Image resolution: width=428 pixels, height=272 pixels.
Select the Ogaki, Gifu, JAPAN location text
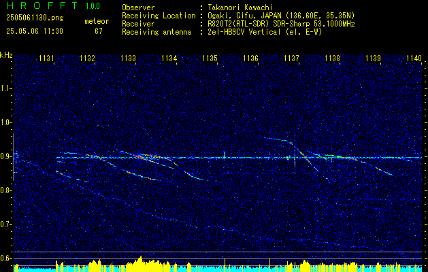point(281,16)
